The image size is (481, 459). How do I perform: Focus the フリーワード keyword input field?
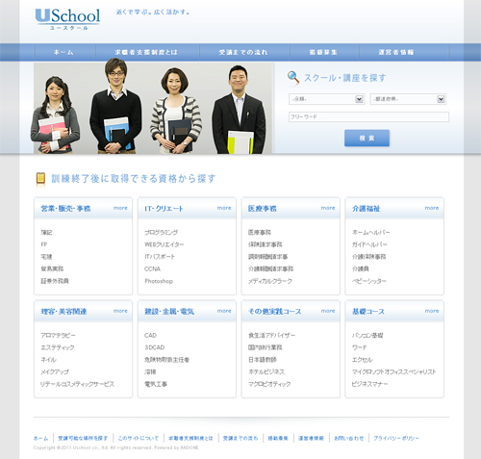(368, 117)
